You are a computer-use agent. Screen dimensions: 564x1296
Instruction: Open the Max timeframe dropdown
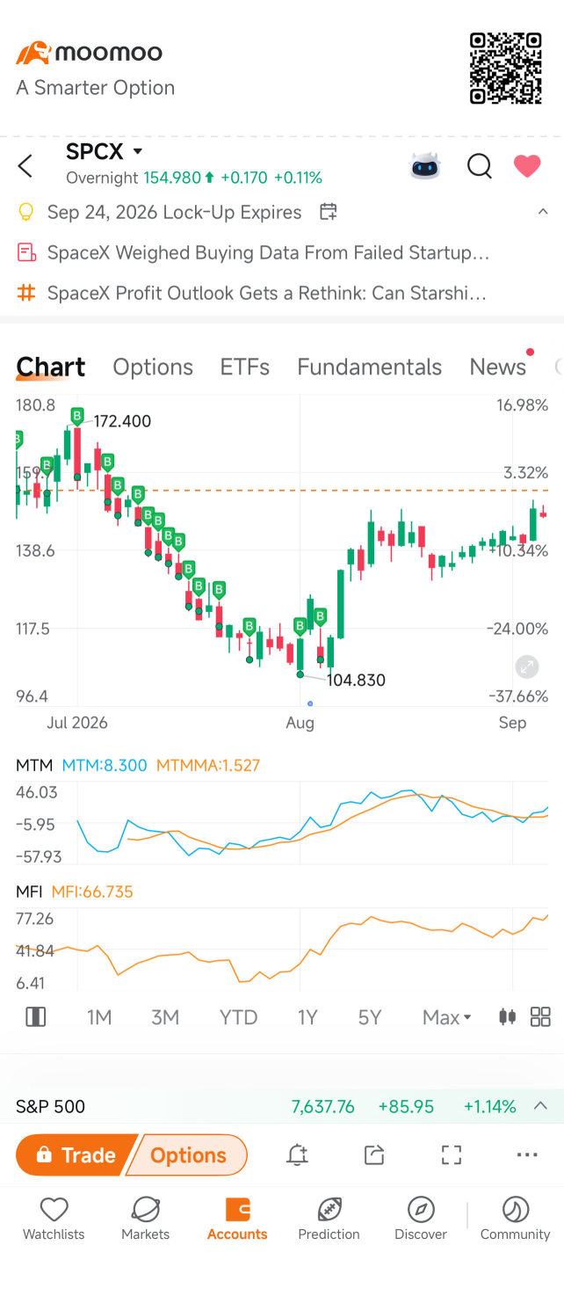pos(447,1017)
